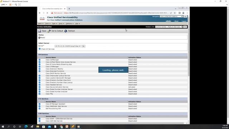Open the VMRC dropdown menu
Viewport: 229px width, 129px height.
tap(4, 5)
